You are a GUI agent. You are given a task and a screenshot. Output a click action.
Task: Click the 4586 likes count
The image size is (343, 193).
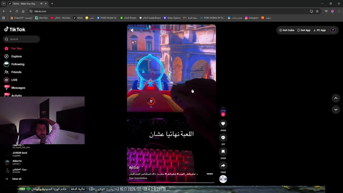pyautogui.click(x=223, y=130)
